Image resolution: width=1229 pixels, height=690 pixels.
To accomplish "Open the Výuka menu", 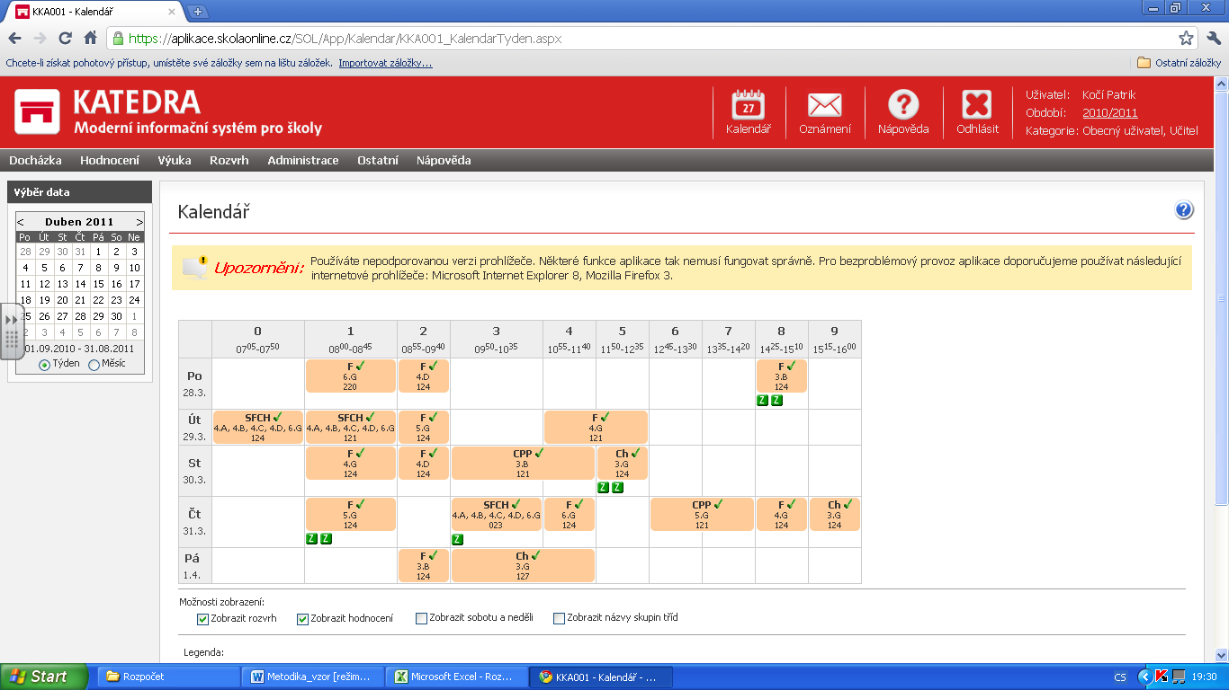I will (x=175, y=160).
